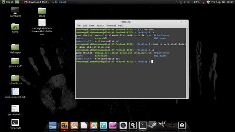The height and width of the screenshot is (132, 235).
Task: Open the file manager dock icon
Action: (53, 125)
